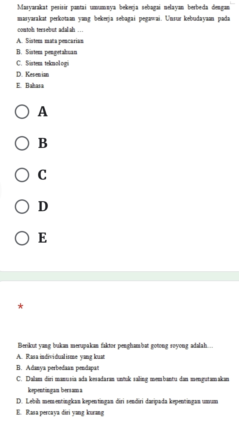Choose the radio button for option C
The height and width of the screenshot is (424, 239).
point(22,175)
